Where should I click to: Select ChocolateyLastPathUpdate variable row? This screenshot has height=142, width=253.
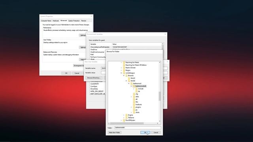(x=126, y=47)
